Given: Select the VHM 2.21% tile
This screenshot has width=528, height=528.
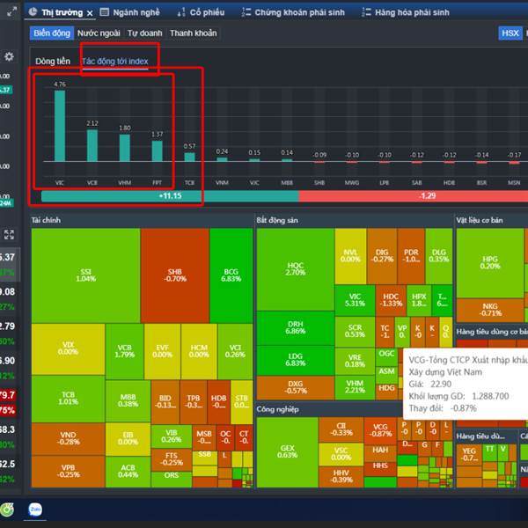Looking at the screenshot, I should (355, 387).
